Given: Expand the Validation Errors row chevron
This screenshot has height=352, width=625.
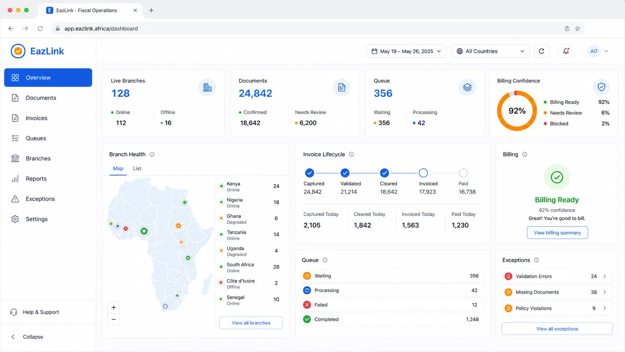Looking at the screenshot, I should [x=605, y=277].
